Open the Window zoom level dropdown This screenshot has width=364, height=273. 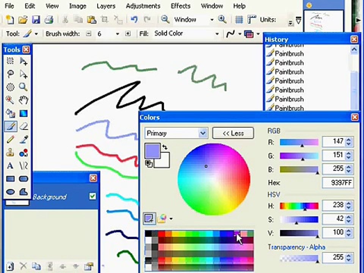[x=212, y=20]
